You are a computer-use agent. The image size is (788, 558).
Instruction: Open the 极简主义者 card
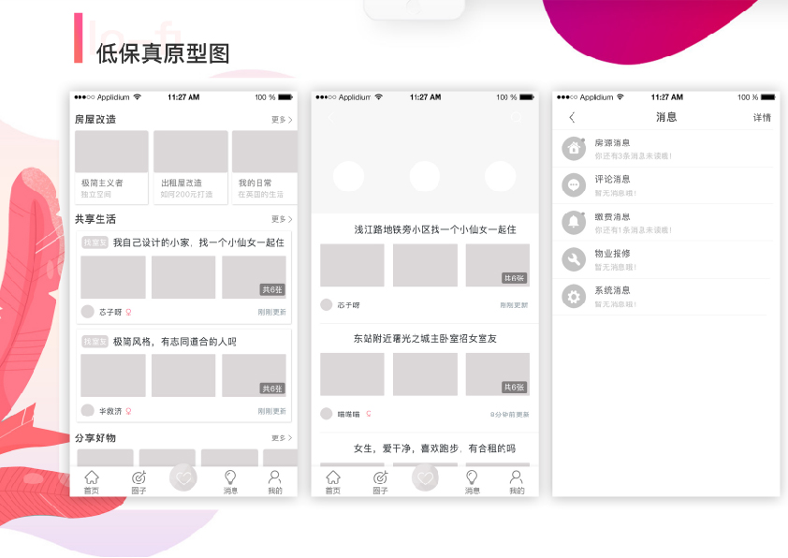point(111,168)
